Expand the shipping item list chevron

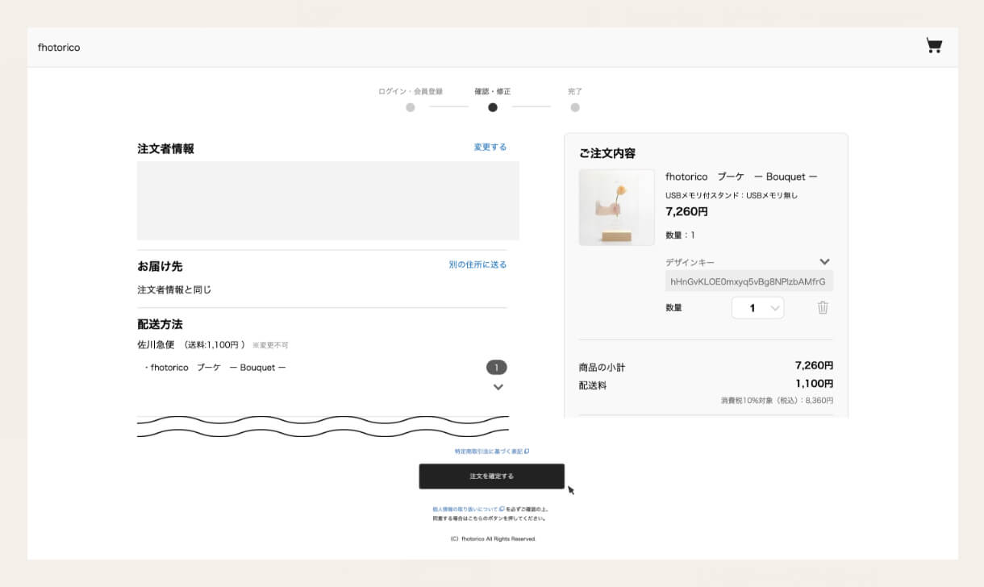click(498, 387)
